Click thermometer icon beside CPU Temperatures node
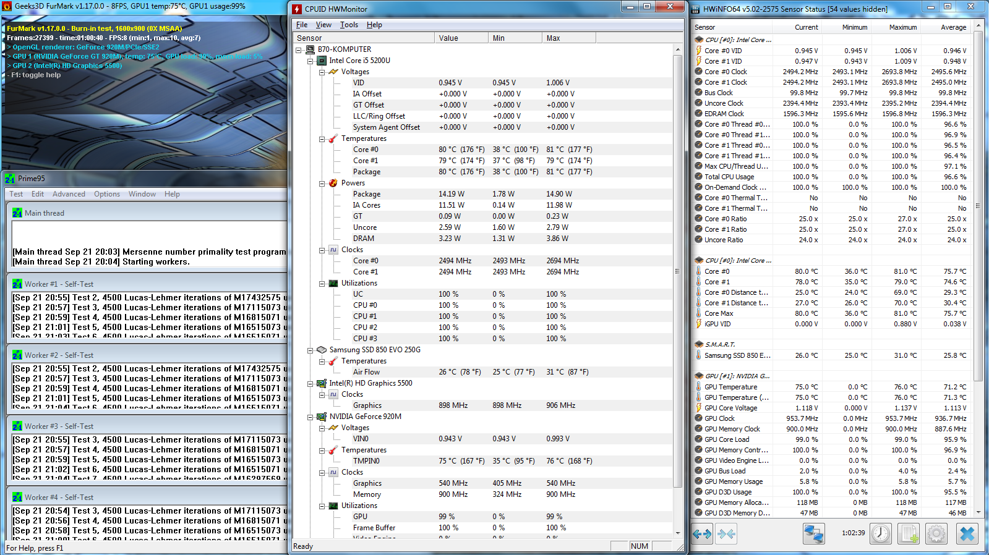The image size is (989, 555). click(x=333, y=138)
